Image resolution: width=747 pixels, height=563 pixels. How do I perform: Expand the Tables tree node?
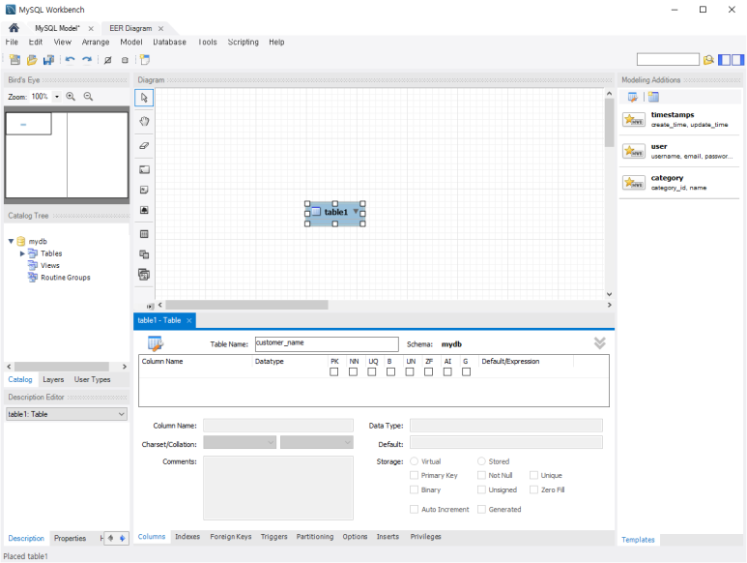pos(22,253)
